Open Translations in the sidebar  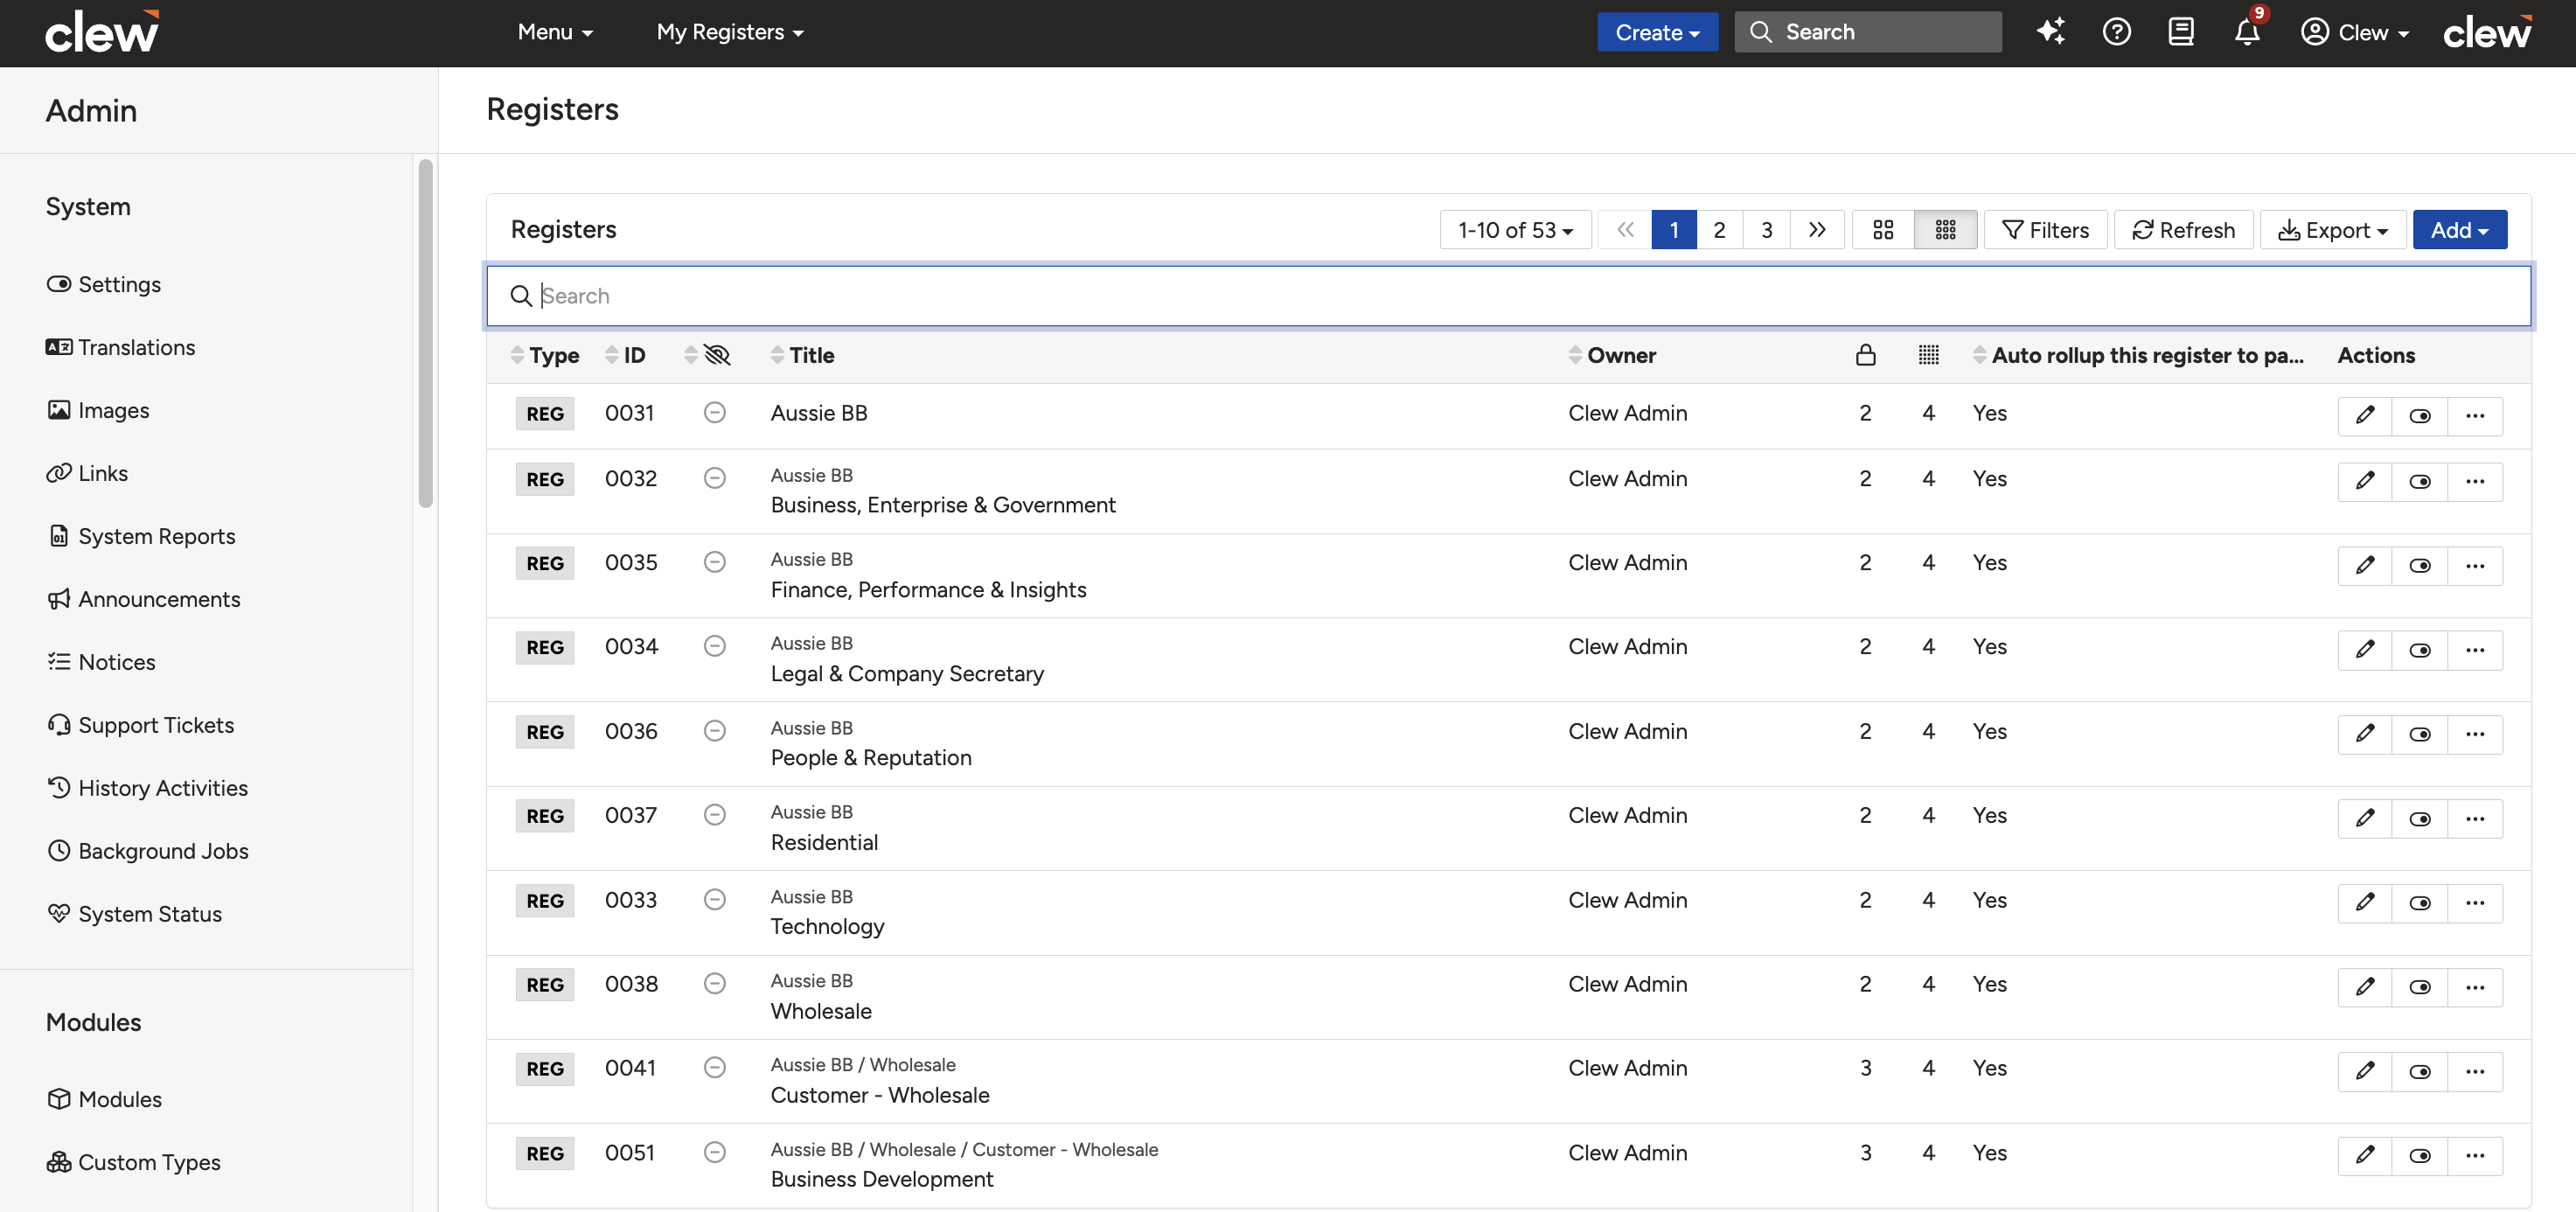[121, 347]
